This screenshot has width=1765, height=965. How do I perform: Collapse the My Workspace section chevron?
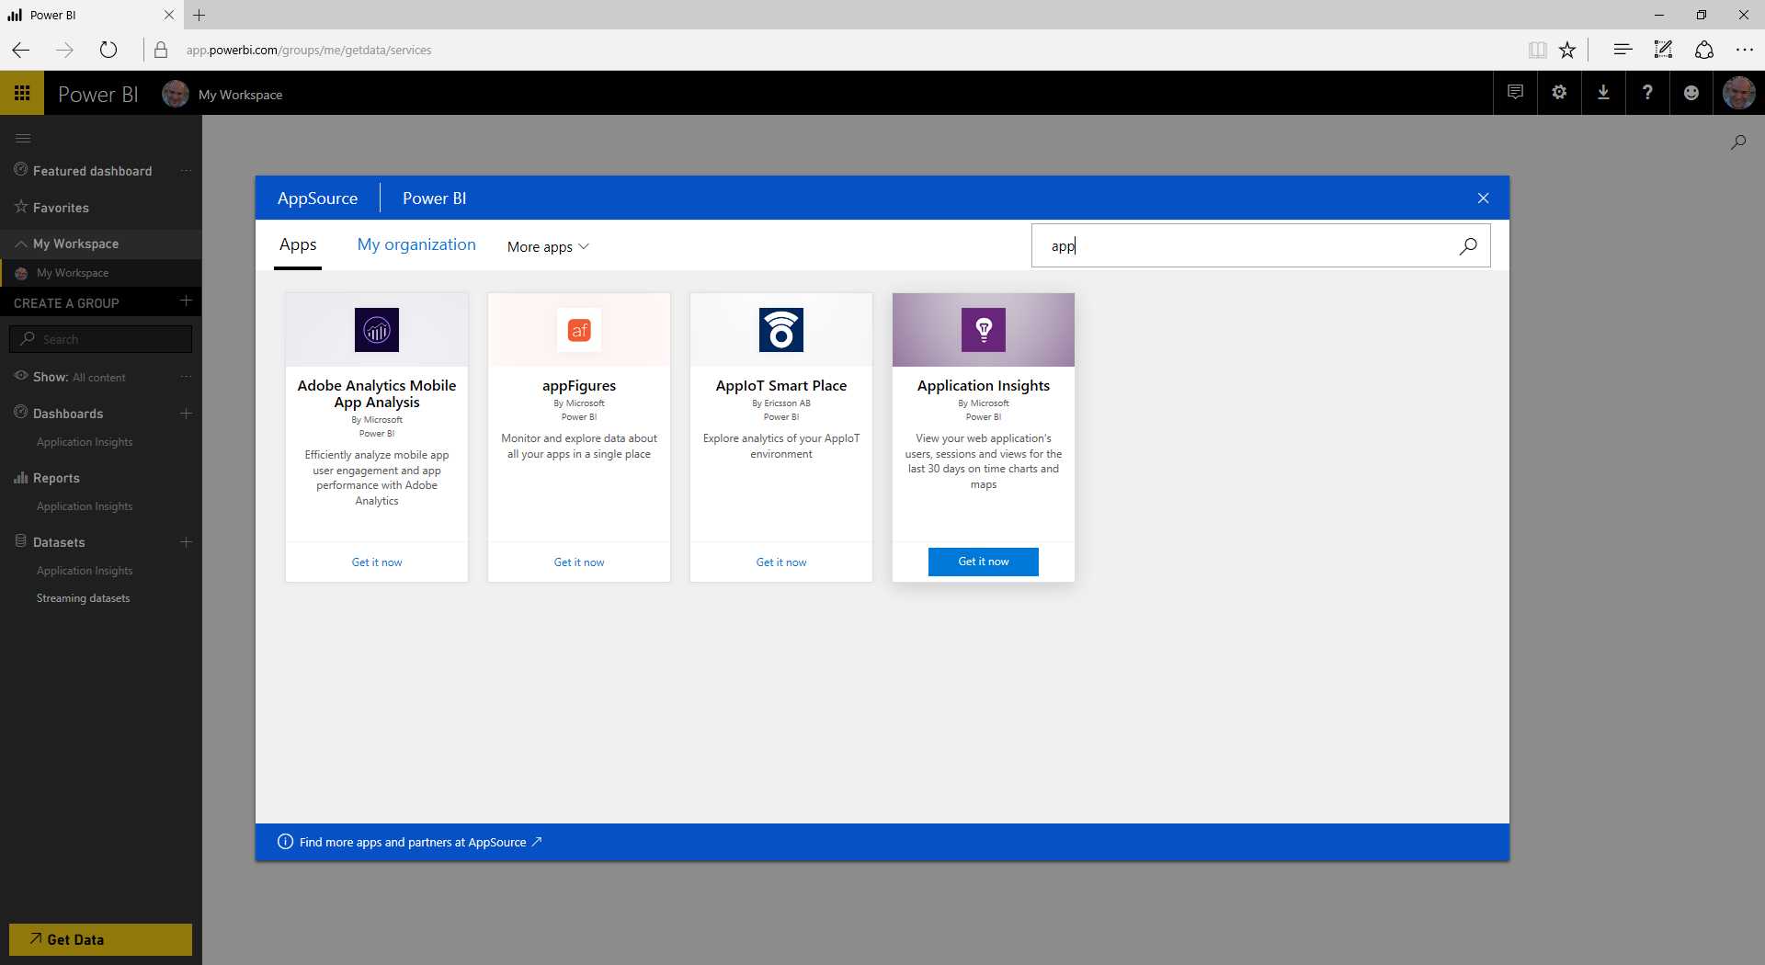pos(19,244)
